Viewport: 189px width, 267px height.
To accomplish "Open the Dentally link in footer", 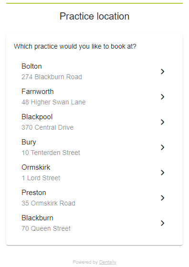I will 108,262.
